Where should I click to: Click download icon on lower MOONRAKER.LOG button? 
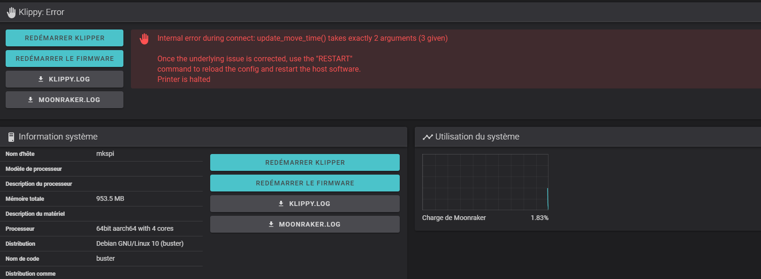click(x=271, y=224)
